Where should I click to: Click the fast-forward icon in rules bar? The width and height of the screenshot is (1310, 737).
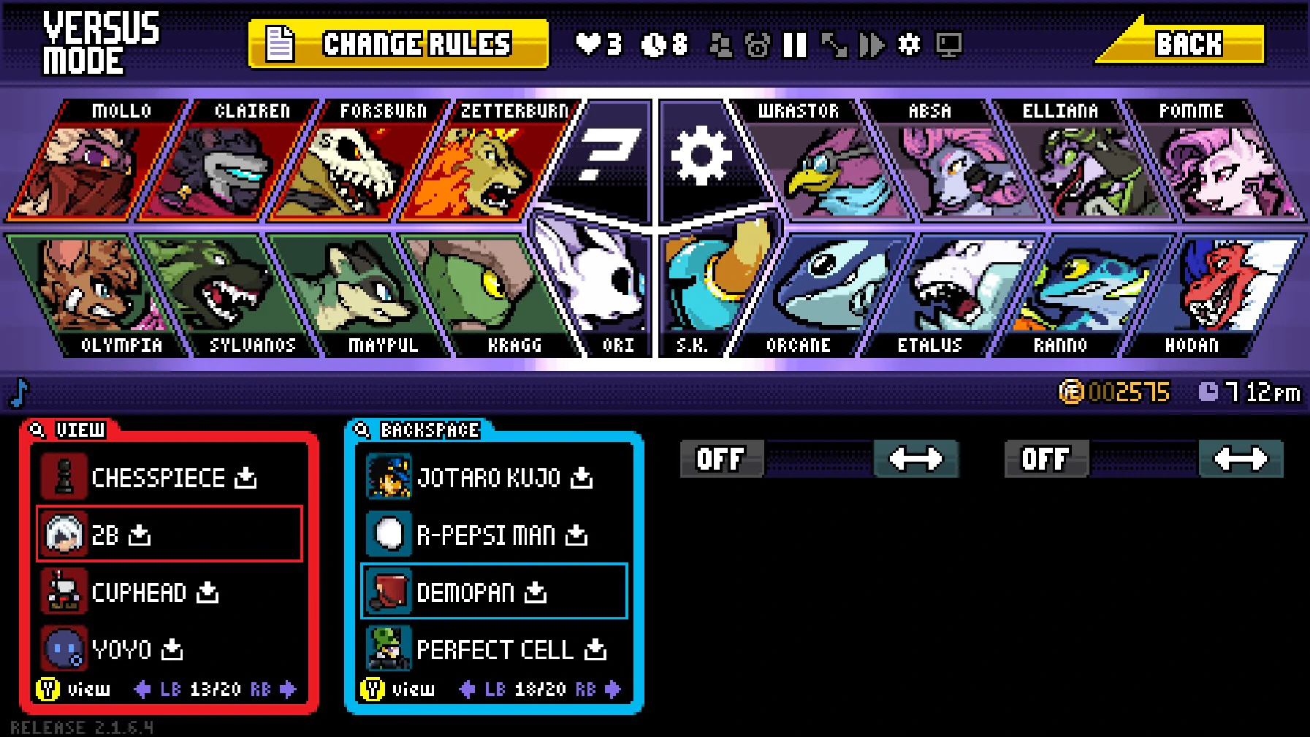(872, 45)
